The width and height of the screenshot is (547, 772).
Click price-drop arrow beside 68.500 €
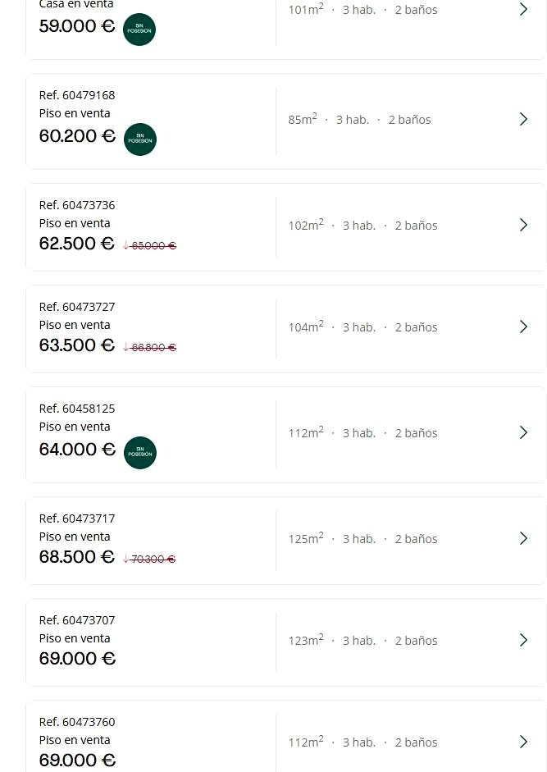(125, 559)
